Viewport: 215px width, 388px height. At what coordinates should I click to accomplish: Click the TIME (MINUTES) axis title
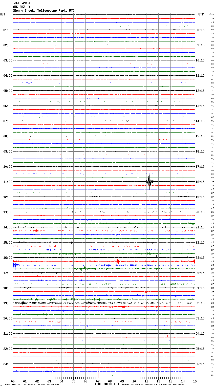point(107,384)
